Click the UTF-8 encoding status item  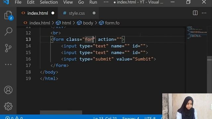tap(150, 118)
